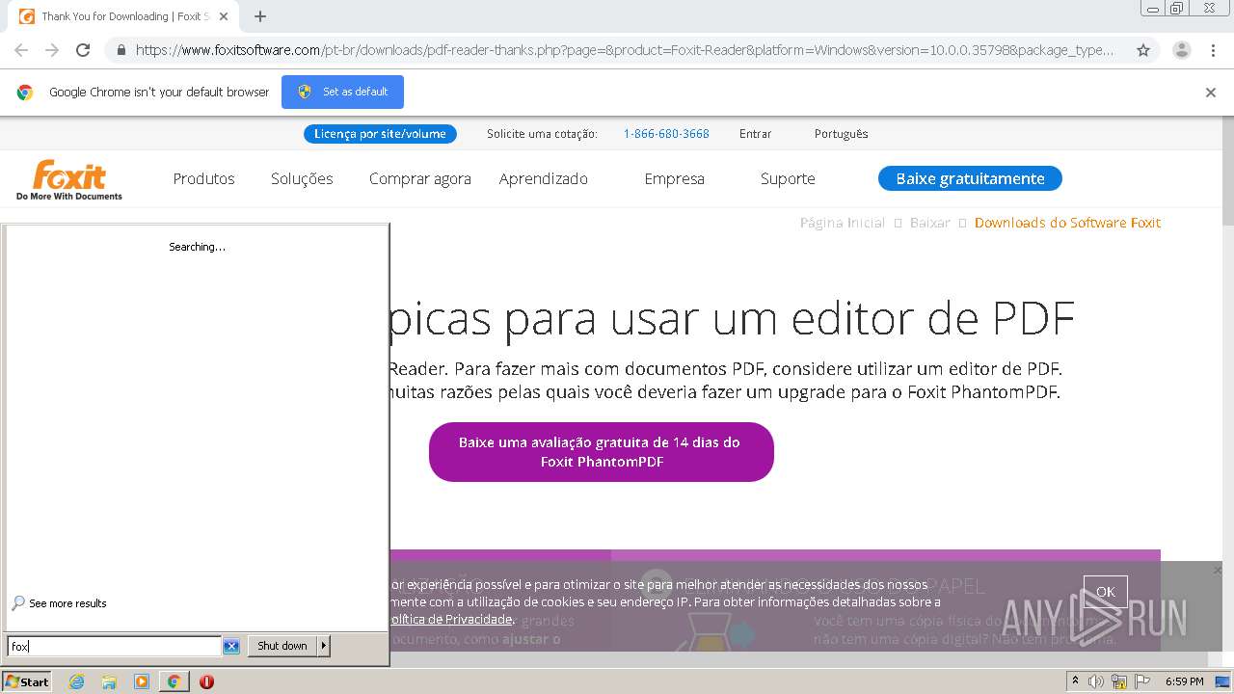
Task: Go back to the previous page
Action: click(21, 50)
